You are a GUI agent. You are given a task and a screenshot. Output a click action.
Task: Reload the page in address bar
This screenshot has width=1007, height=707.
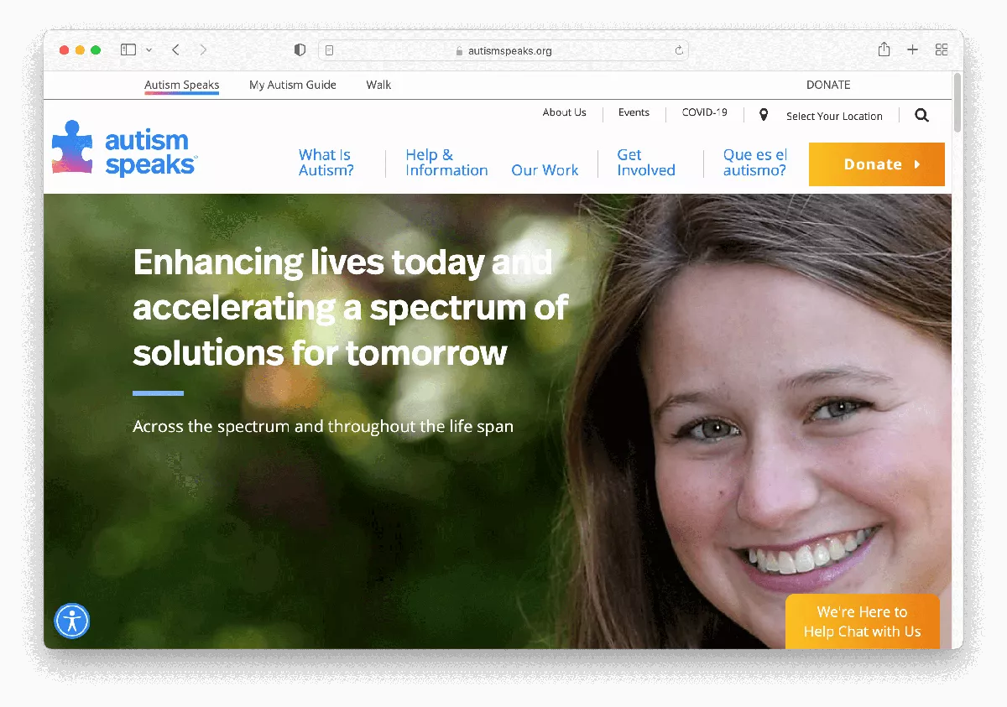(679, 51)
